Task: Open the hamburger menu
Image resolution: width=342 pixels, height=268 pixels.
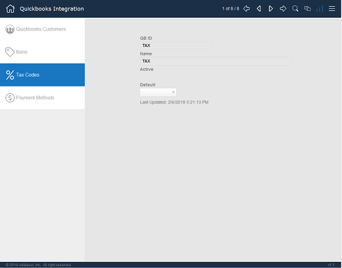Action: pos(332,9)
